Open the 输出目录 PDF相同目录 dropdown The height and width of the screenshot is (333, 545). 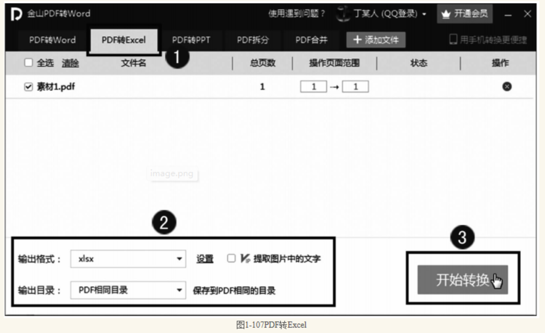[x=128, y=290]
